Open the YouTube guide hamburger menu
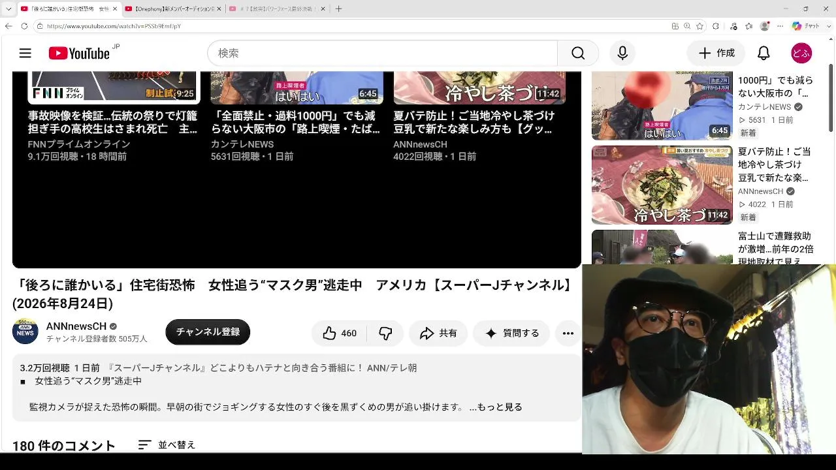 25,54
